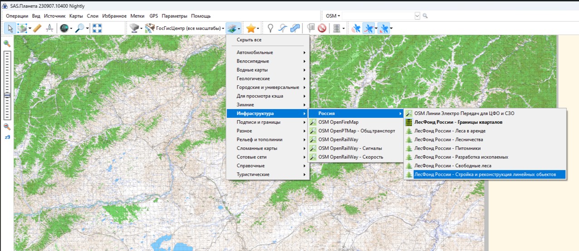Image resolution: width=579 pixels, height=251 pixels.
Task: Click the compass map calculation icon
Action: (x=49, y=28)
